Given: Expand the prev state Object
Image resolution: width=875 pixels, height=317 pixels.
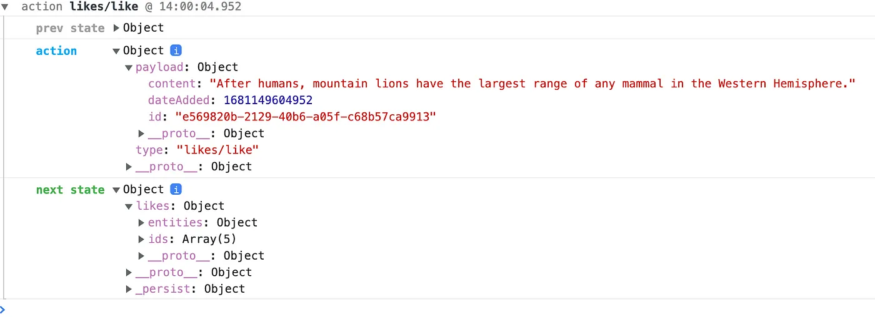Looking at the screenshot, I should coord(116,28).
